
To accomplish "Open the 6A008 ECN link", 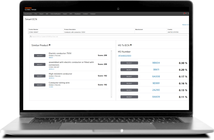I will click(156, 77).
